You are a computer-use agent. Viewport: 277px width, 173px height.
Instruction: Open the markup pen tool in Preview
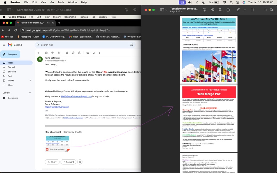[238, 10]
